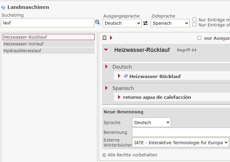Viewport: 230px width, 162px height.
Task: Click the red arrow next to clipboard
Action: tap(111, 38)
